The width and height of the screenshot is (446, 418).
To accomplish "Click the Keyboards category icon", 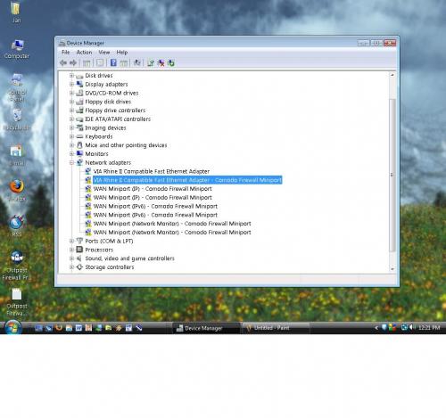I will click(79, 136).
